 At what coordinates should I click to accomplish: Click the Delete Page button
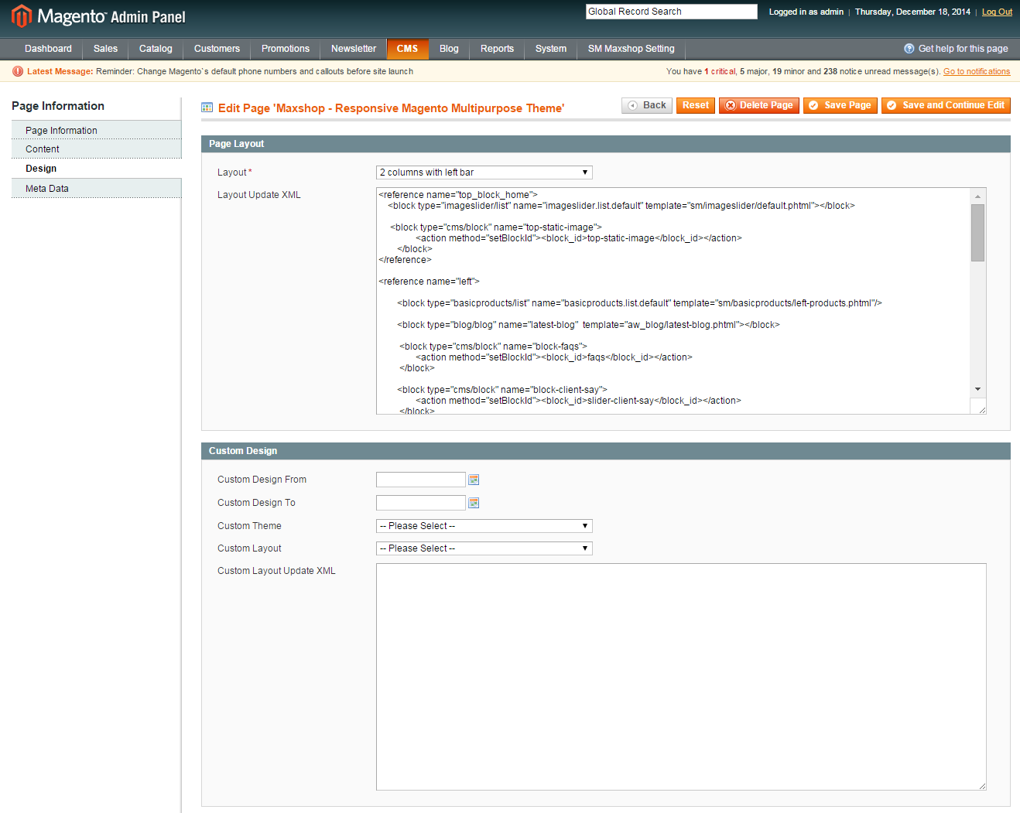pos(759,105)
